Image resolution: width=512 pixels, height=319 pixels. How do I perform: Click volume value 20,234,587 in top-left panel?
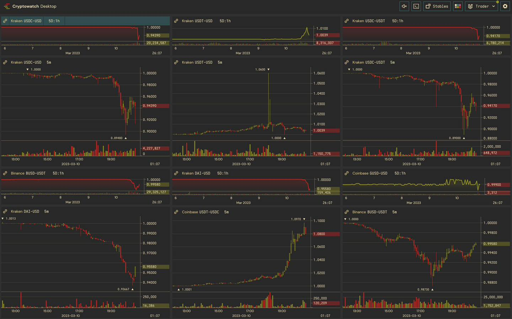click(x=158, y=43)
